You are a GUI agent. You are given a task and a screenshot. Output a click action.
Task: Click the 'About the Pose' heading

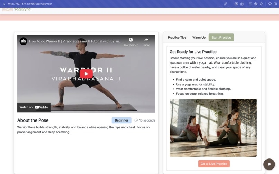pos(33,120)
